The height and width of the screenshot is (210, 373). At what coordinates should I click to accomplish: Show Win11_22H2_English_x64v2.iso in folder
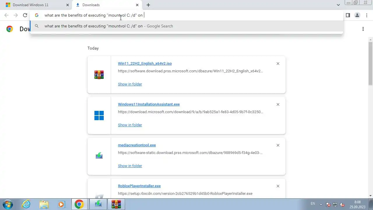pyautogui.click(x=130, y=84)
